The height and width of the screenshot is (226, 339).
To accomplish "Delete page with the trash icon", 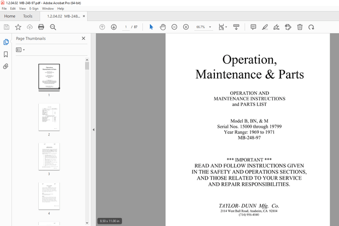I will (300, 27).
